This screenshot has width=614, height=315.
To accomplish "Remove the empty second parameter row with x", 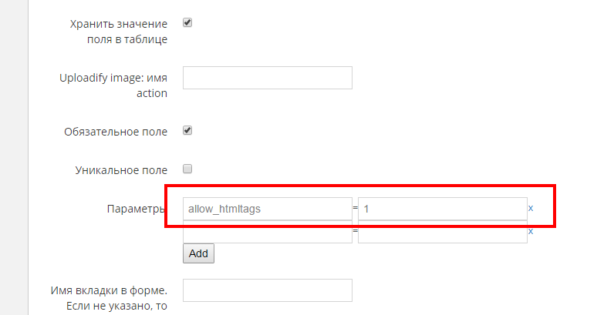I will [531, 231].
